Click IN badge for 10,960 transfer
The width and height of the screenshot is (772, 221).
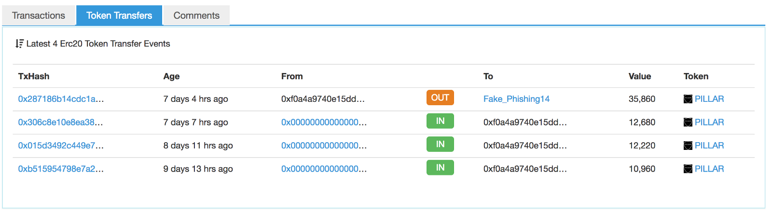pyautogui.click(x=440, y=168)
